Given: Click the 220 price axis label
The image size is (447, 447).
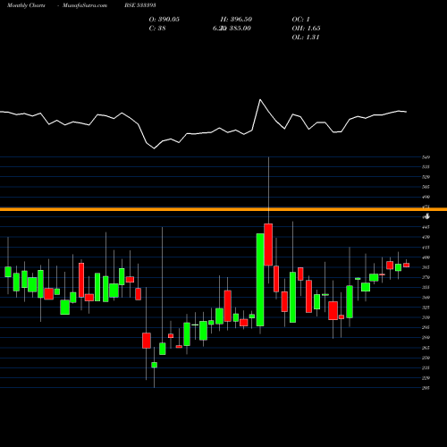Looking at the screenshot, I should tap(426, 378).
